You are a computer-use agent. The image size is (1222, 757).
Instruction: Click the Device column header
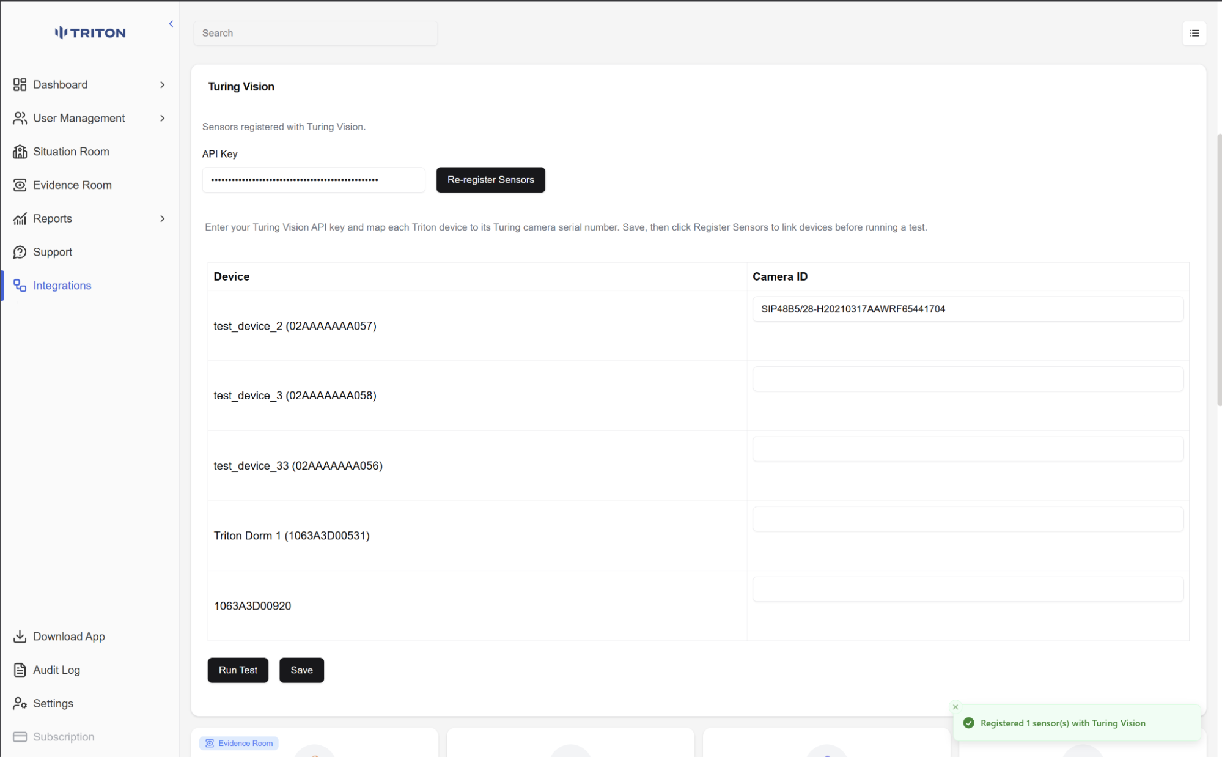click(232, 276)
